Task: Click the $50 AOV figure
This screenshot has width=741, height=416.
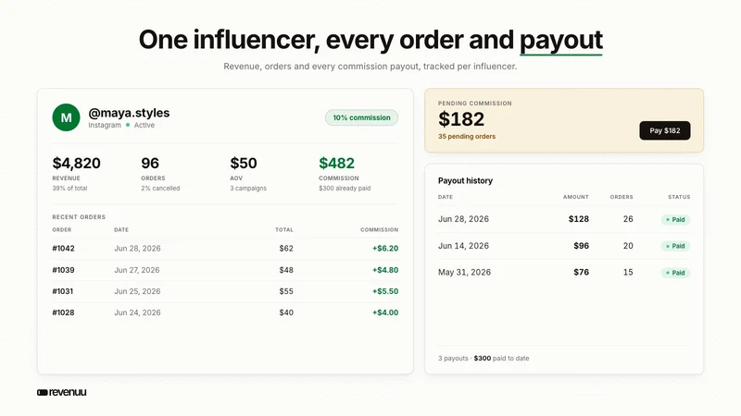Action: pyautogui.click(x=244, y=164)
